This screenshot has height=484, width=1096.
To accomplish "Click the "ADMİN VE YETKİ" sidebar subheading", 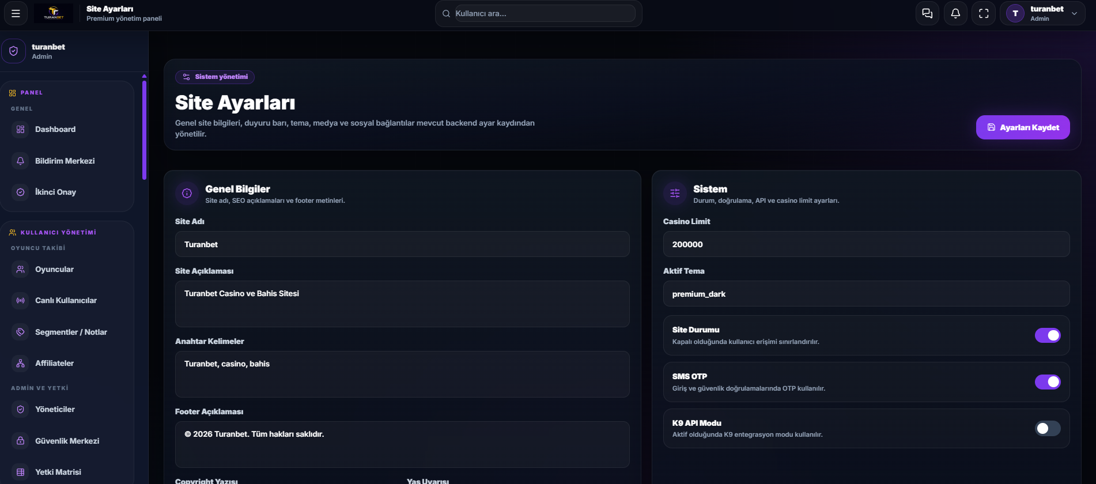I will point(40,388).
